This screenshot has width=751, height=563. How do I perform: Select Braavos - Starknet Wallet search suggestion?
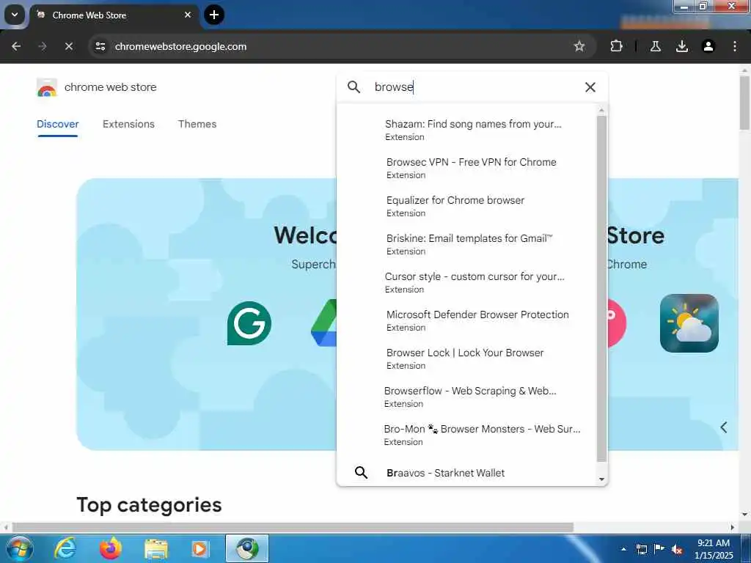[x=467, y=473]
